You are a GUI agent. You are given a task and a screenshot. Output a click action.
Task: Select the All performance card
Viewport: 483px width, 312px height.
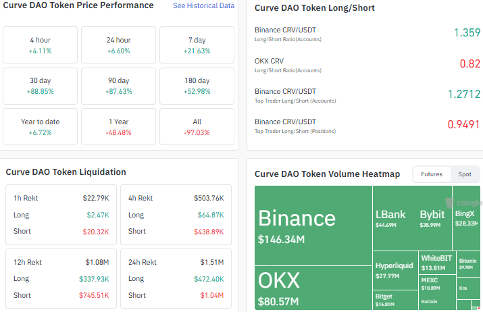click(197, 126)
